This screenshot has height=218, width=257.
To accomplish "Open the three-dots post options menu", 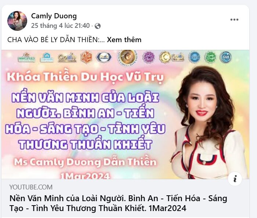I will click(234, 20).
